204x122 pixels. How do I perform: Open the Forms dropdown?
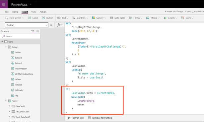click(x=136, y=18)
